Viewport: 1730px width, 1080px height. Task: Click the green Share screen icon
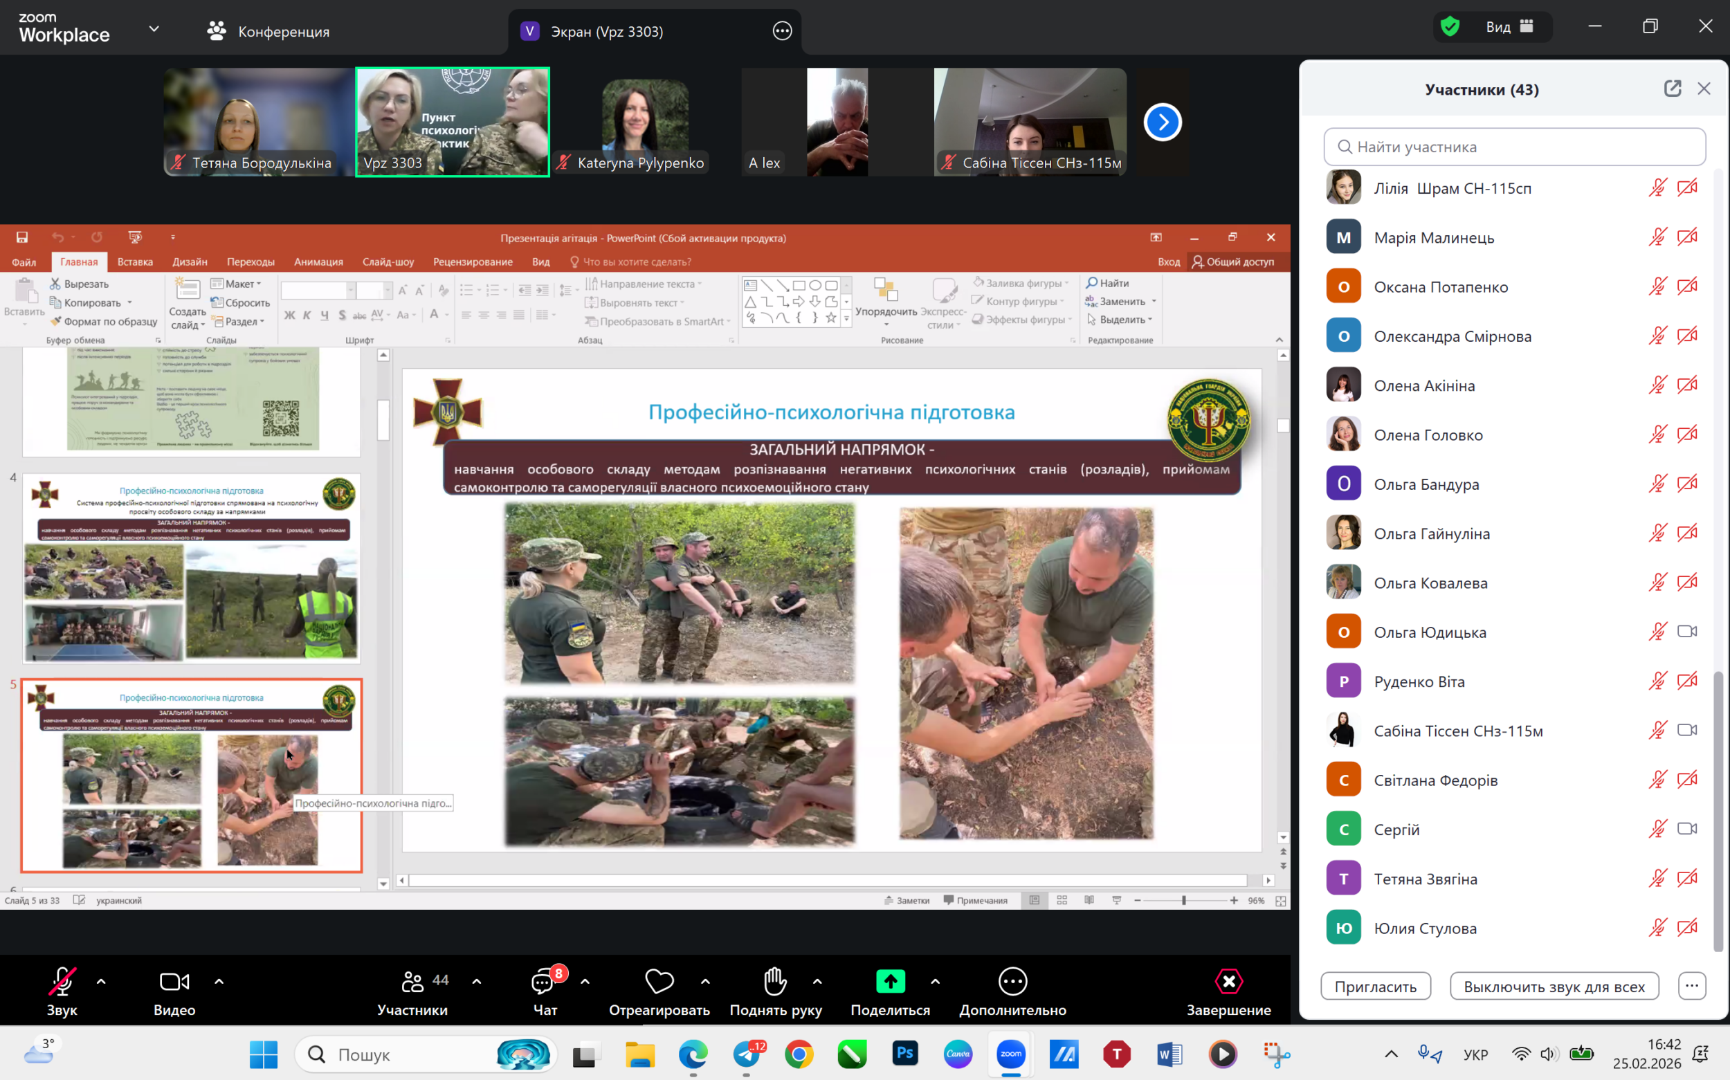[890, 982]
